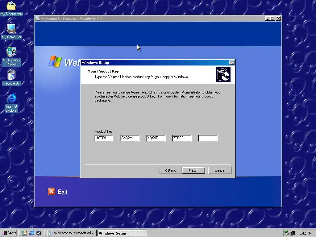
Task: Close the Welcome to Microsoft Windows XP window
Action: pyautogui.click(x=278, y=19)
